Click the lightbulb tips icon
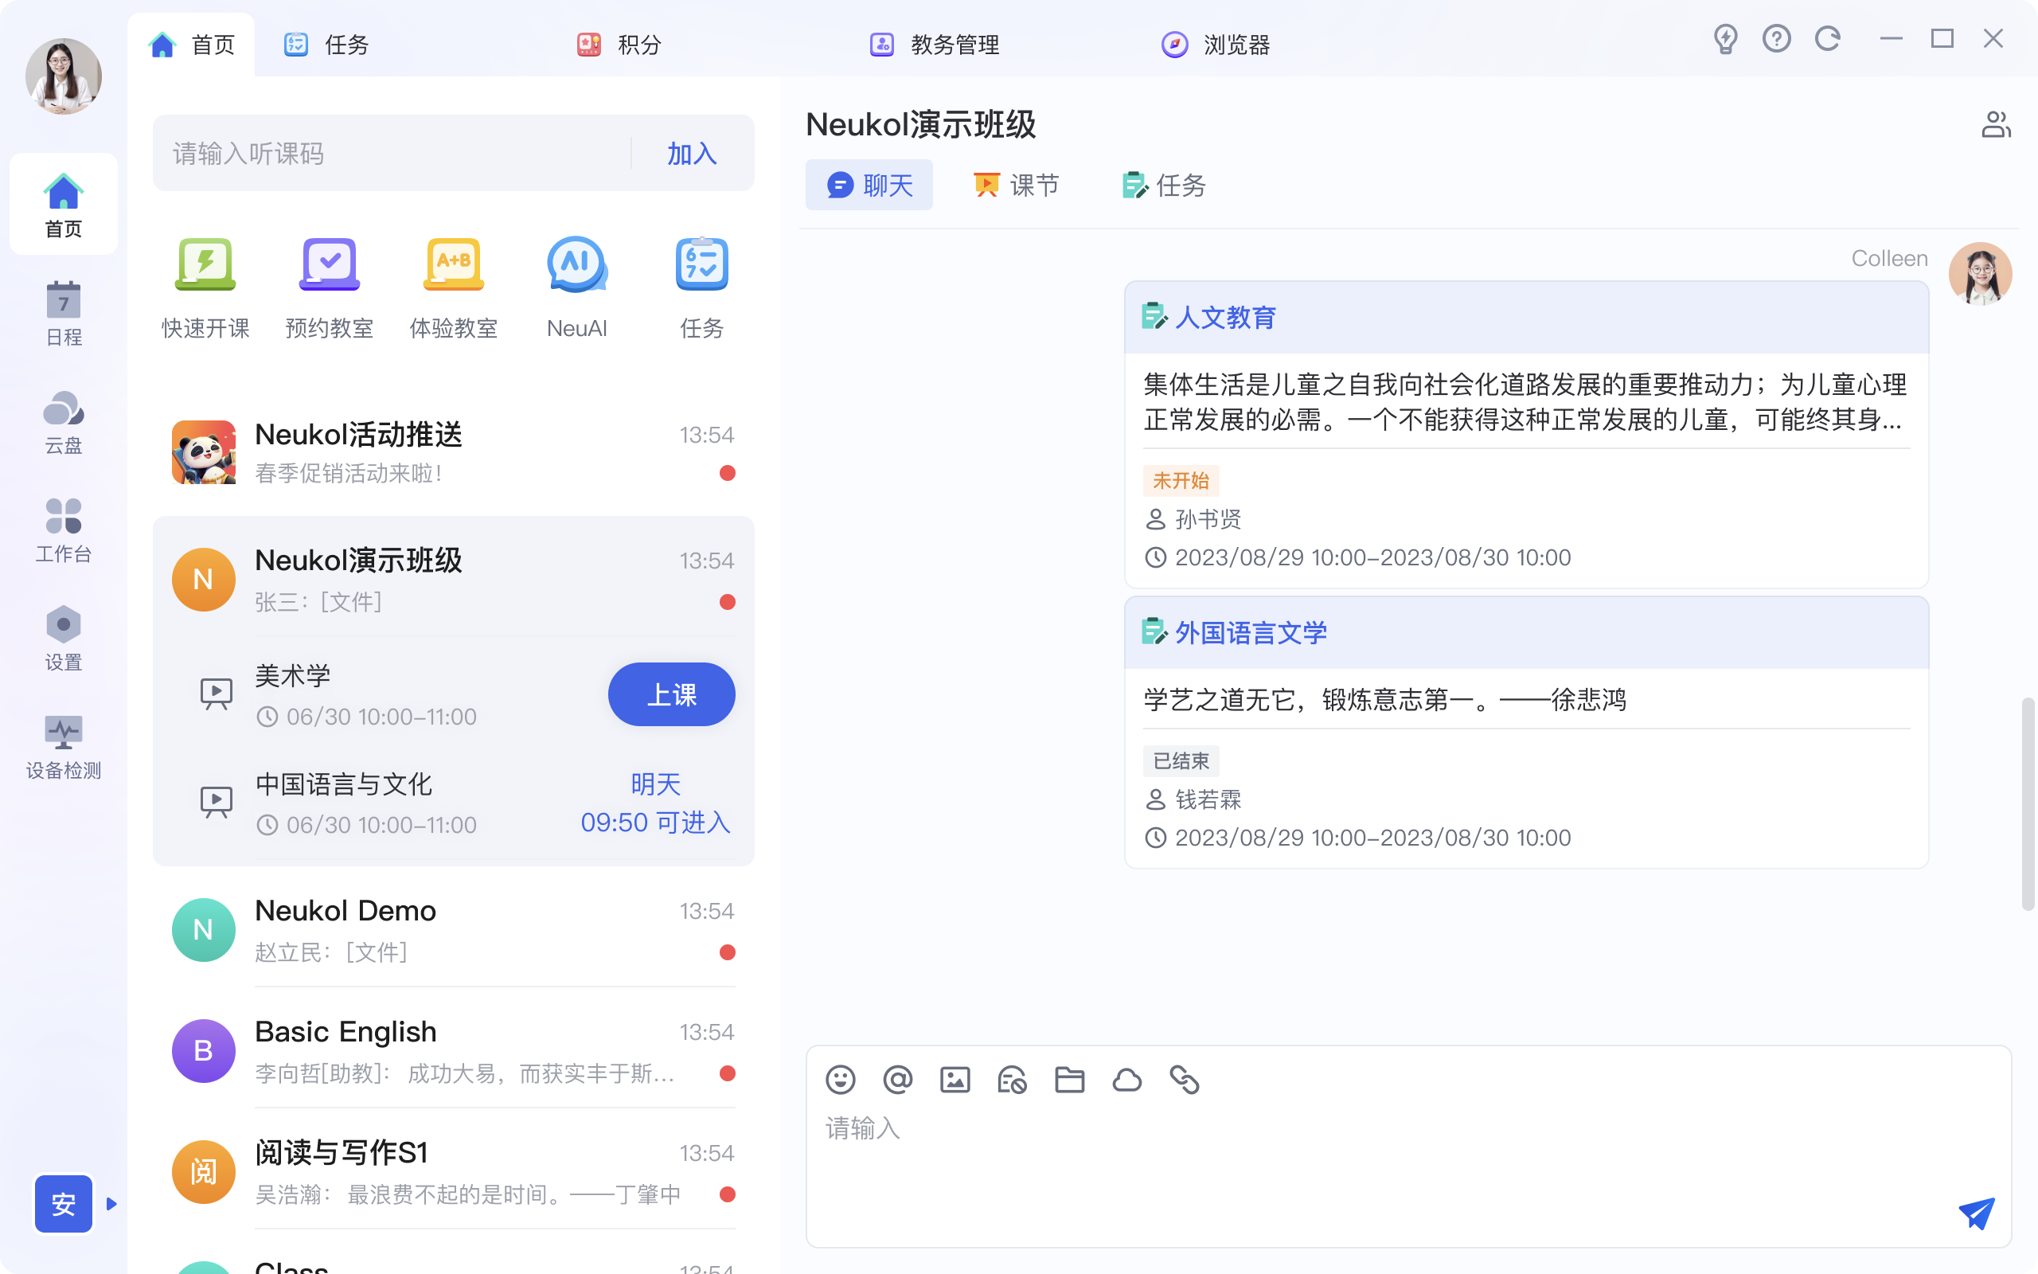 click(1726, 39)
